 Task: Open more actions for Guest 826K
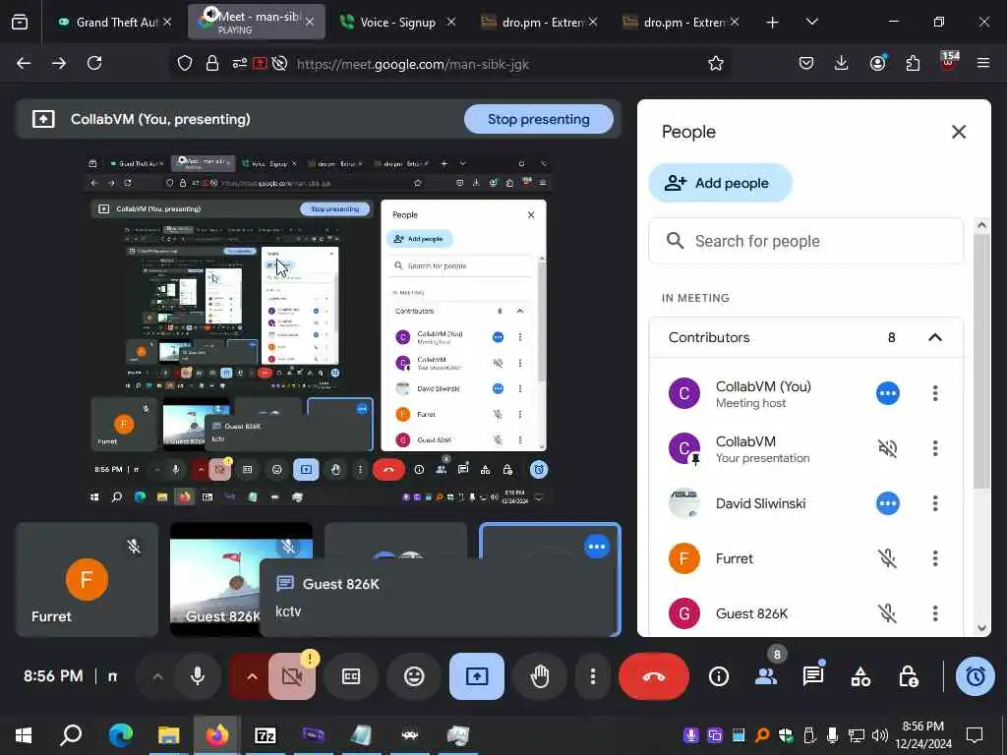click(935, 613)
